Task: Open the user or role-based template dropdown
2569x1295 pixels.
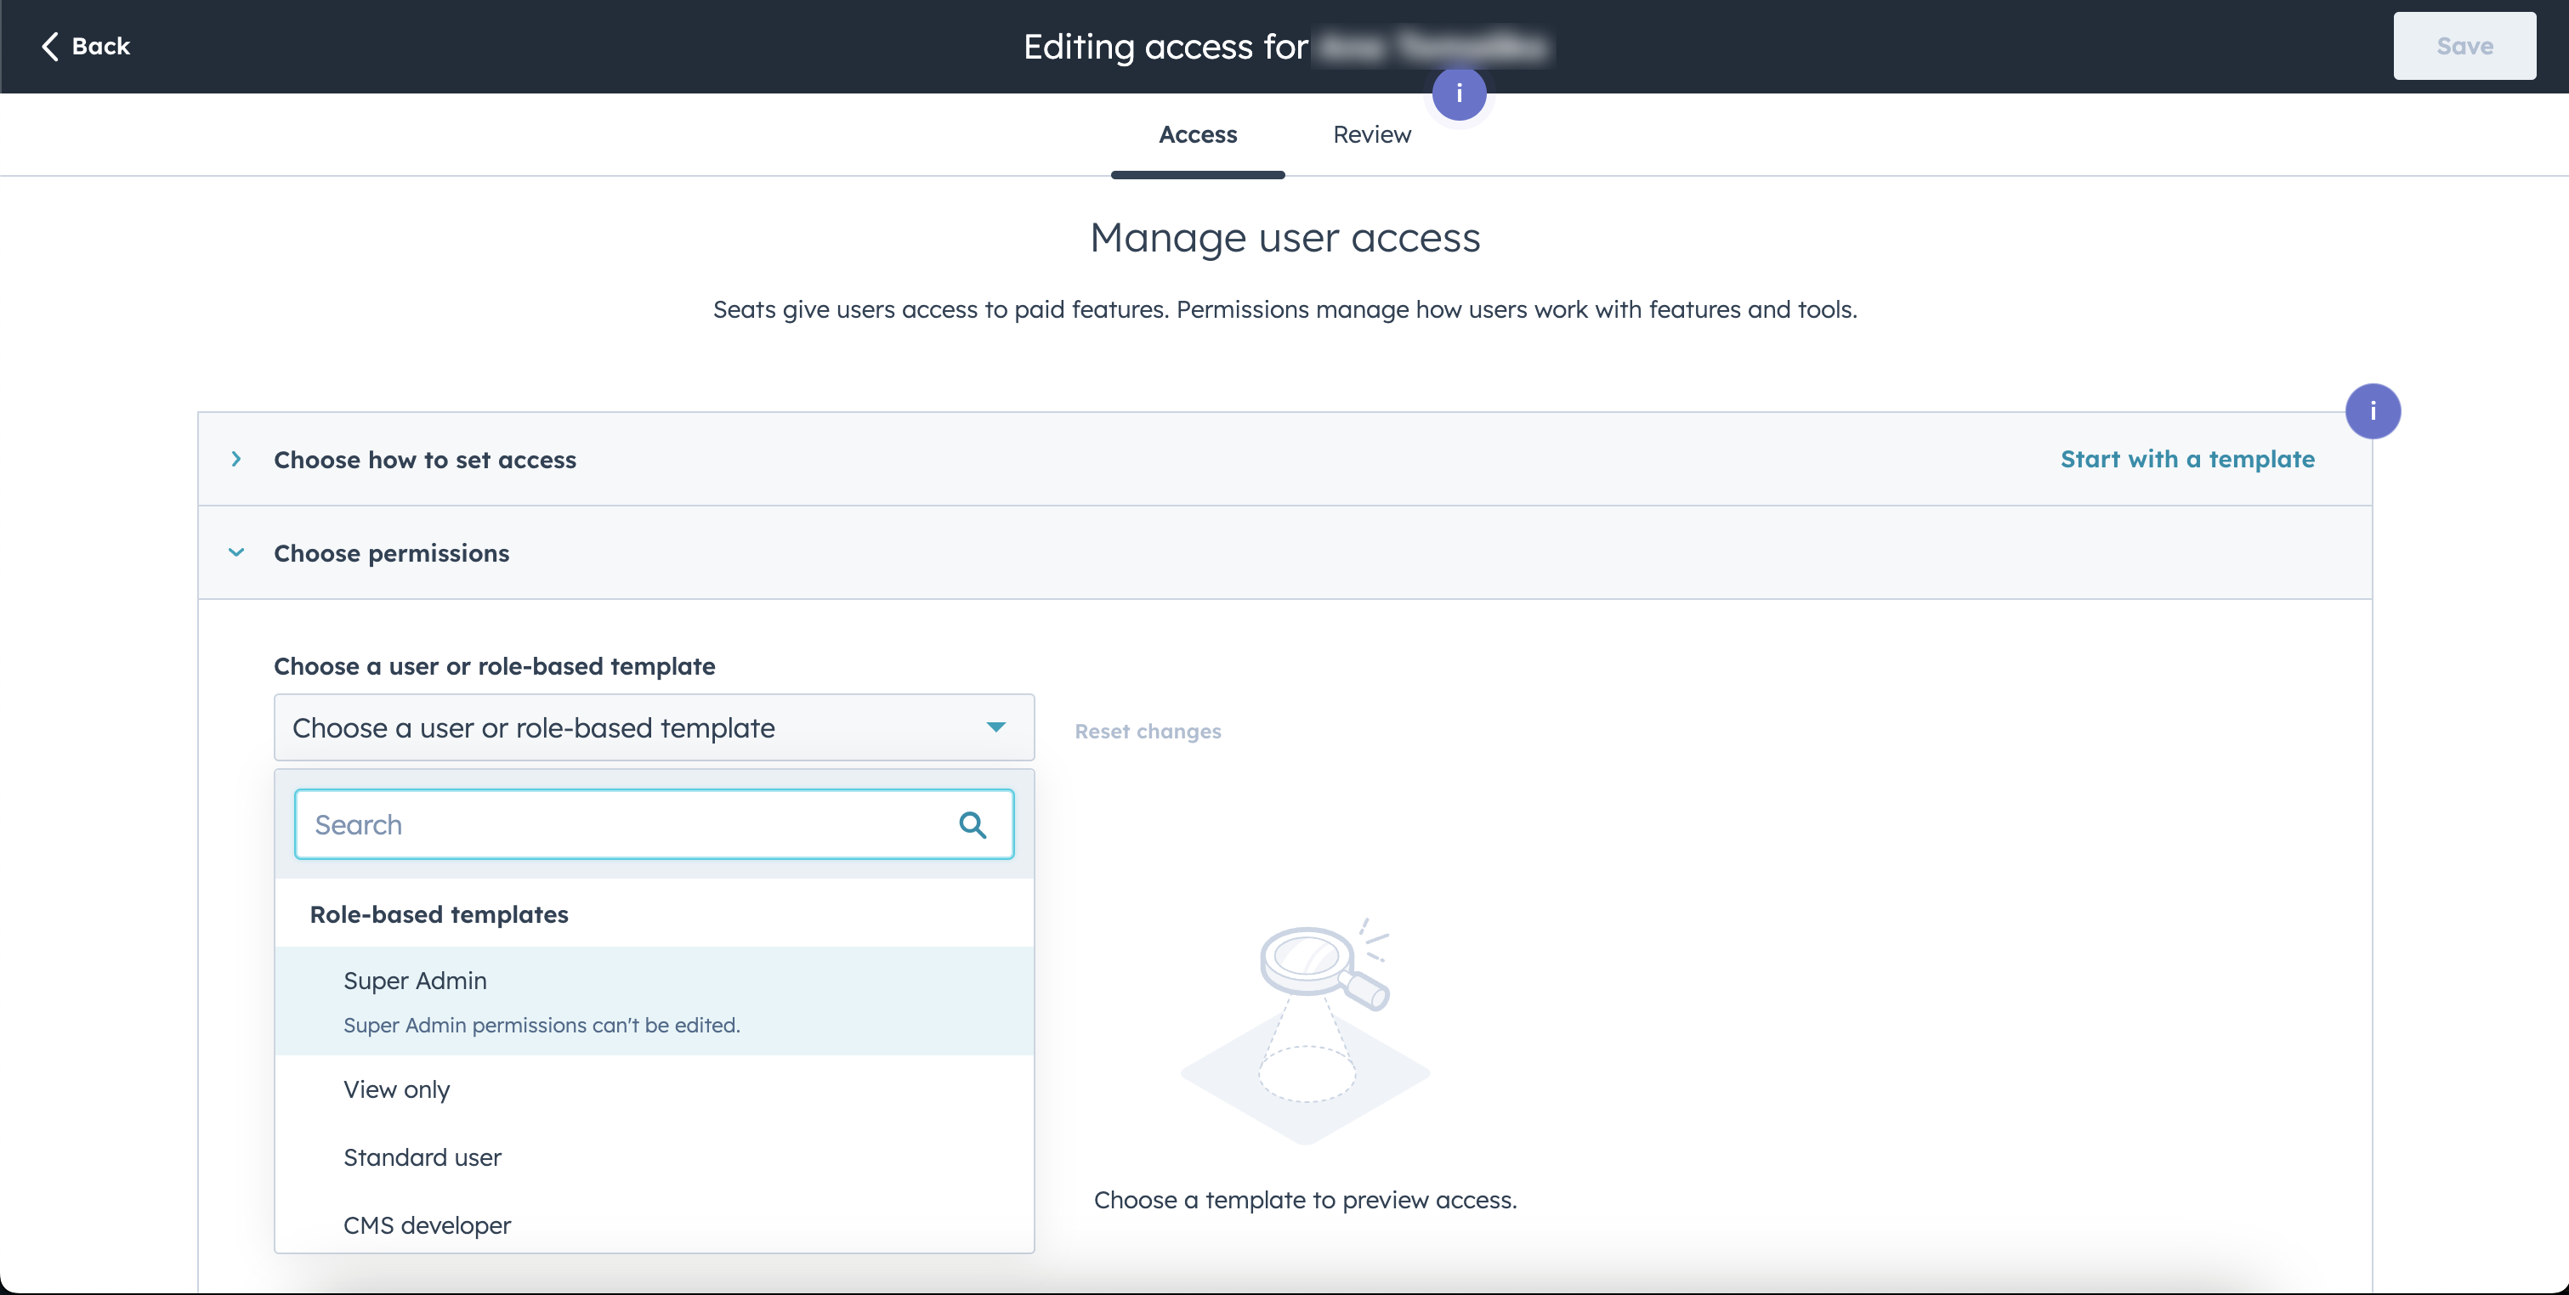Action: pyautogui.click(x=653, y=727)
